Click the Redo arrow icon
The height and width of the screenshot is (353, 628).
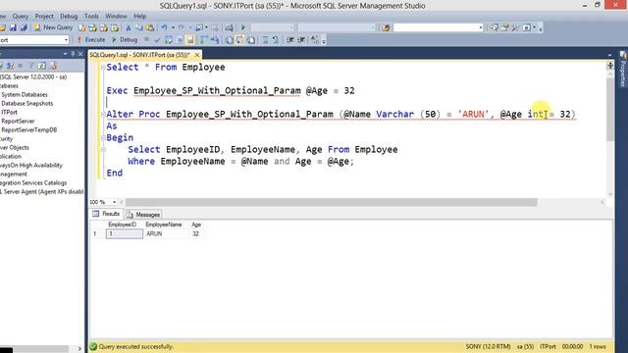coord(181,27)
